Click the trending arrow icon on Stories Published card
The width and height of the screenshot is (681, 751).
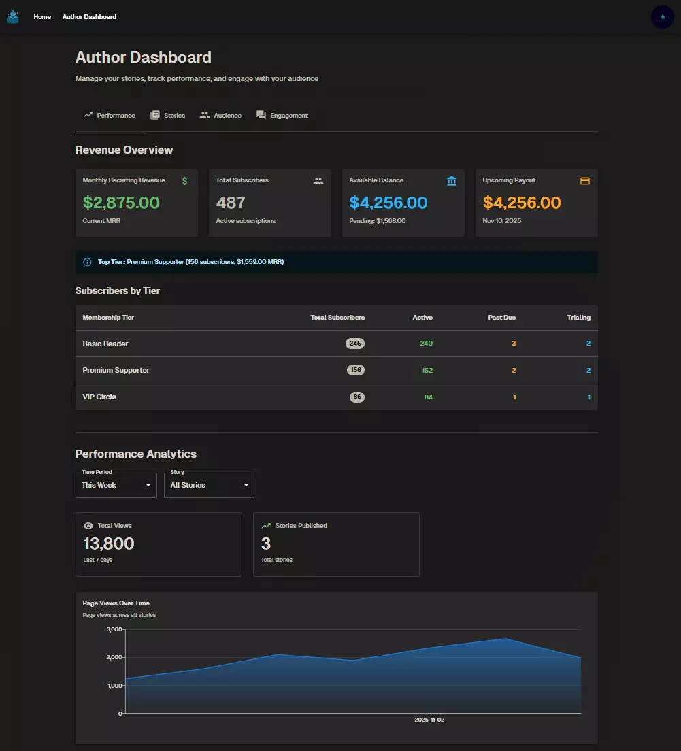tap(265, 525)
